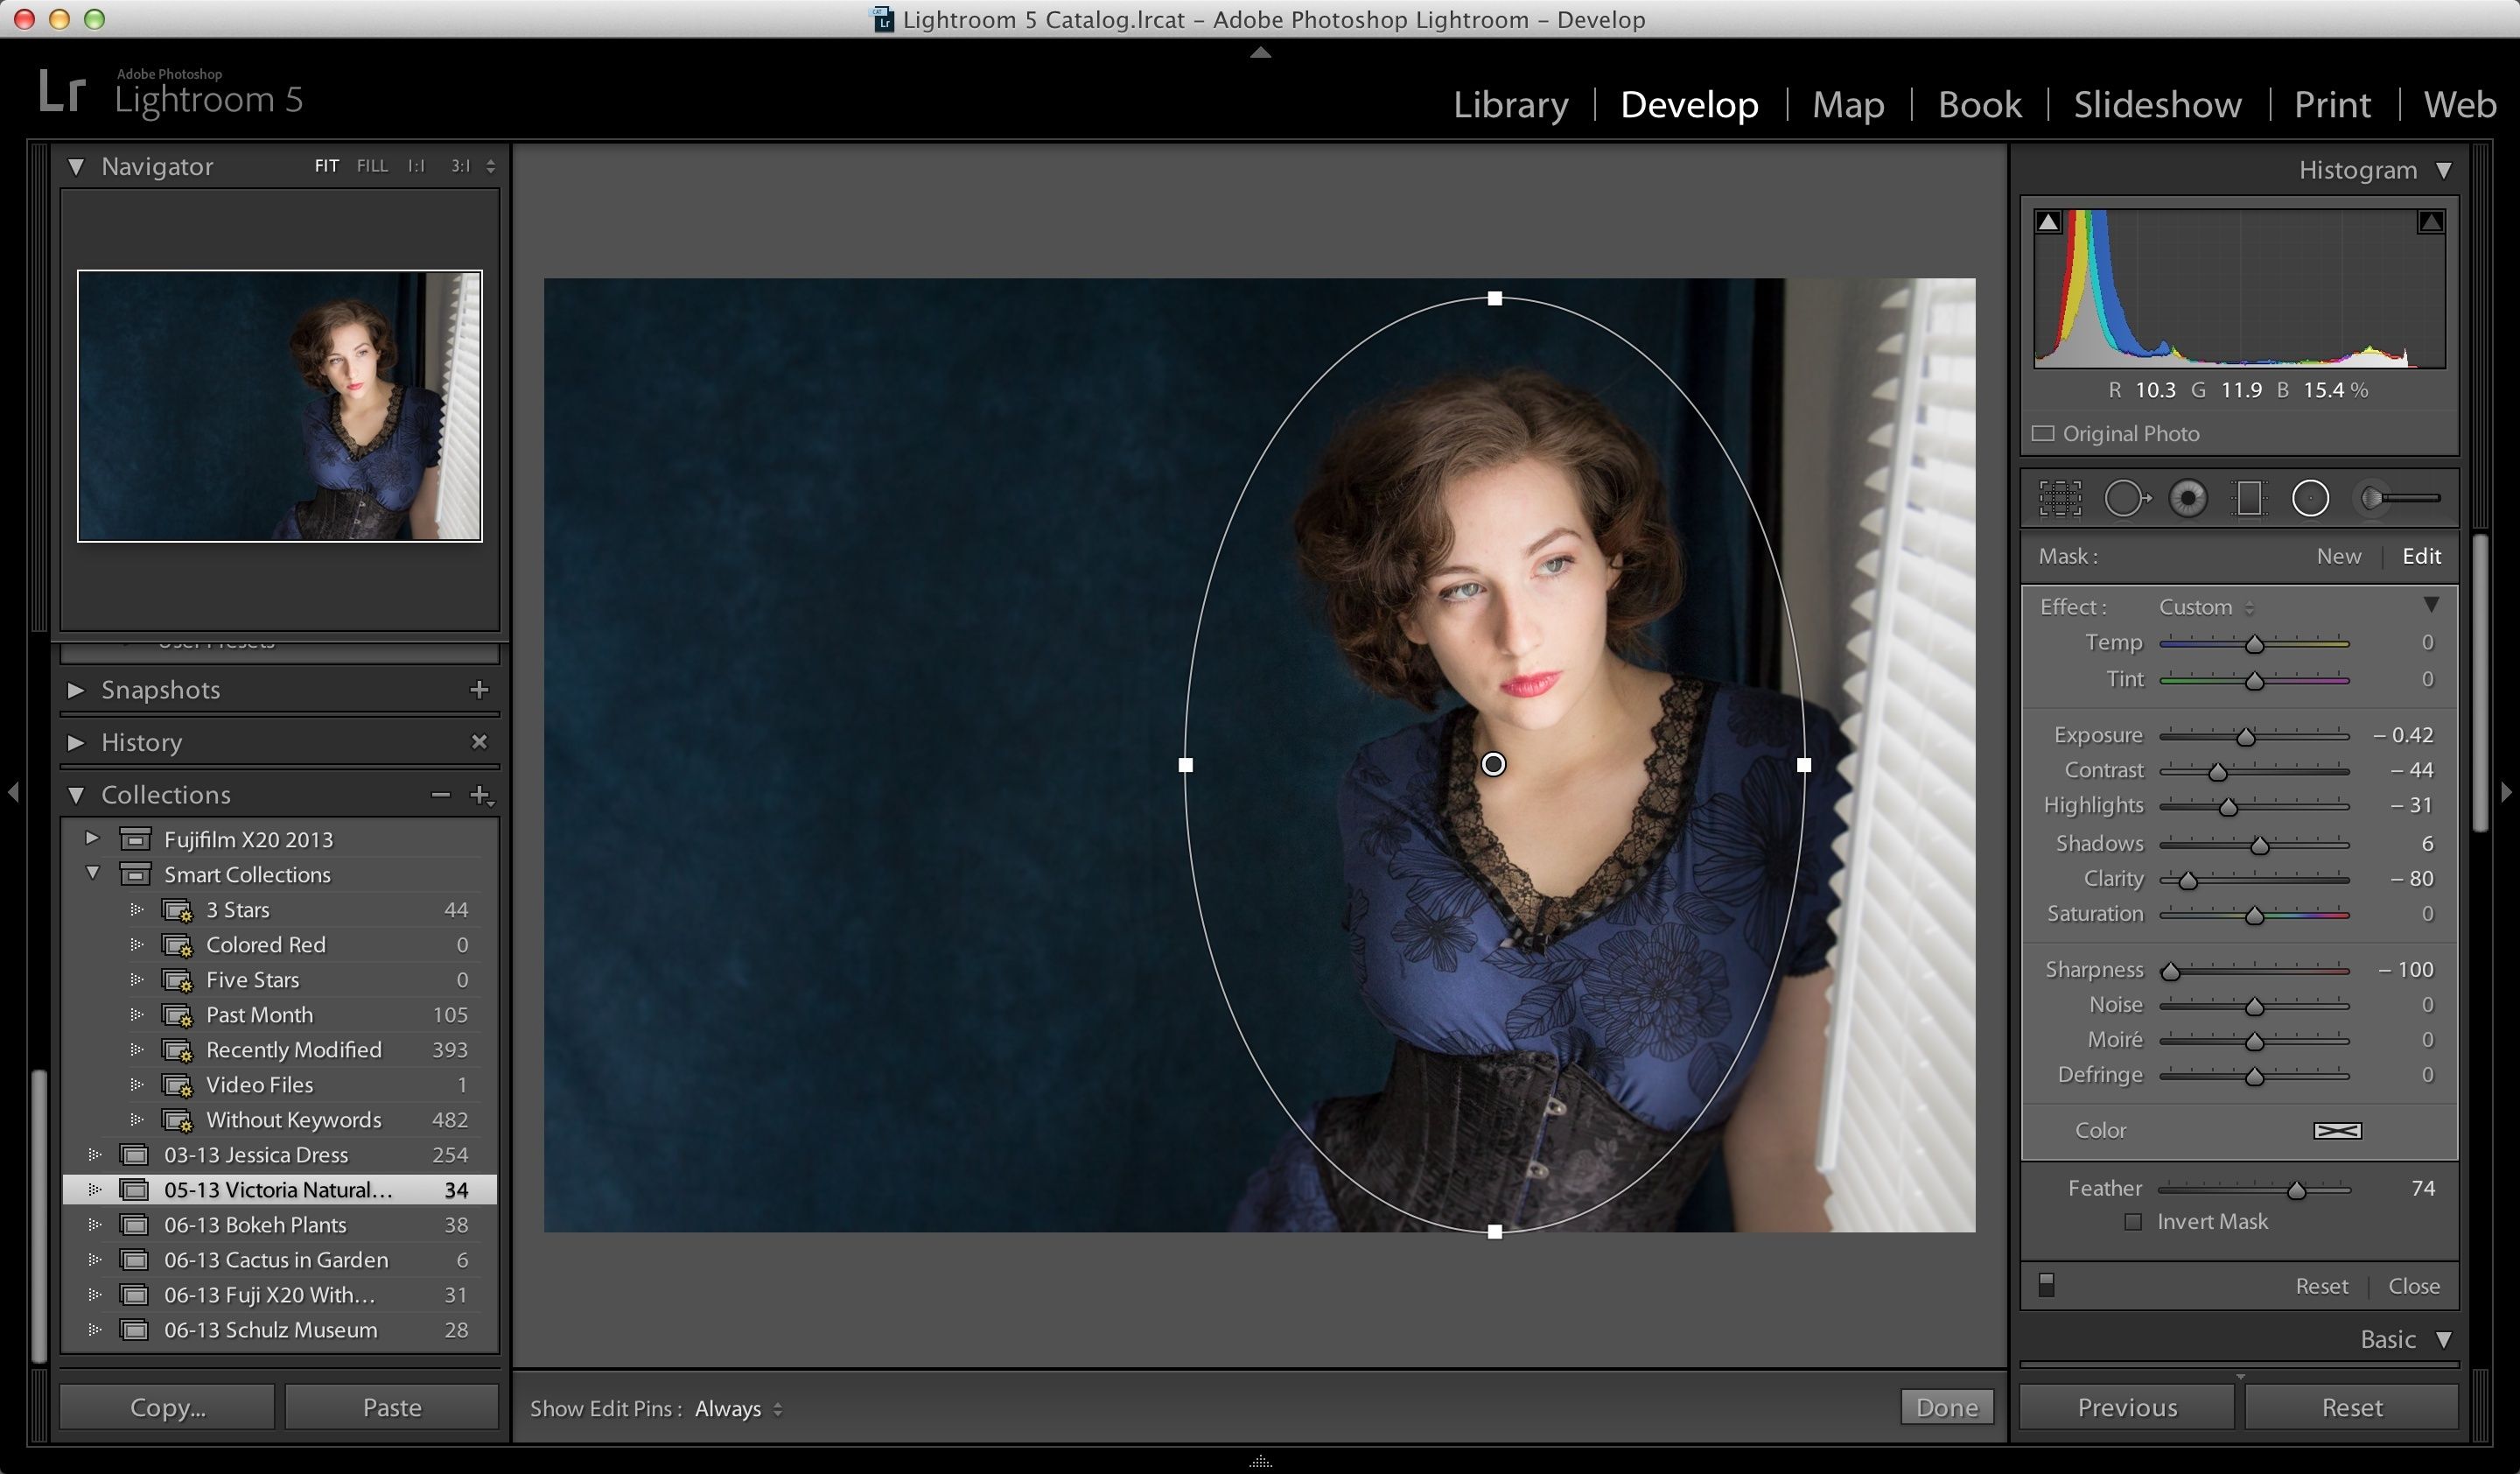Screen dimensions: 2520x1474
Task: Click the Spot Removal tool icon
Action: pos(2127,496)
